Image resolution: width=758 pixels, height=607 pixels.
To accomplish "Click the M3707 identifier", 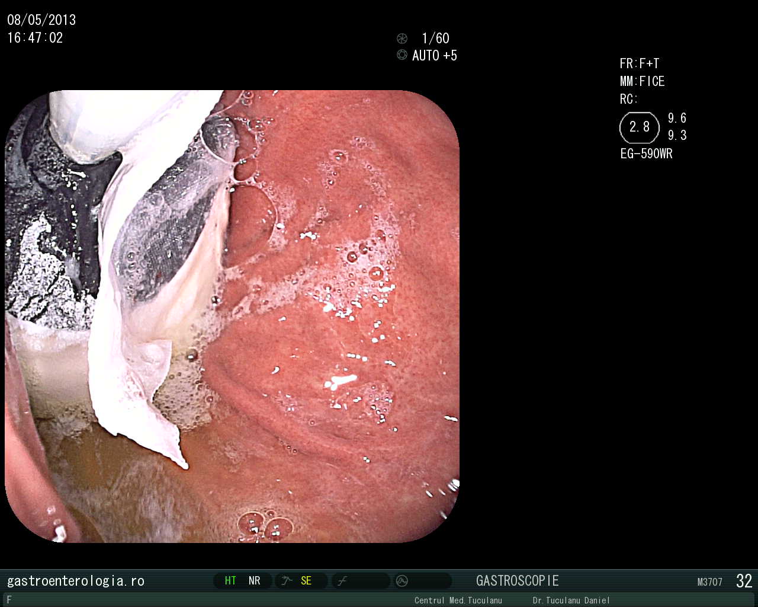I will pos(710,582).
